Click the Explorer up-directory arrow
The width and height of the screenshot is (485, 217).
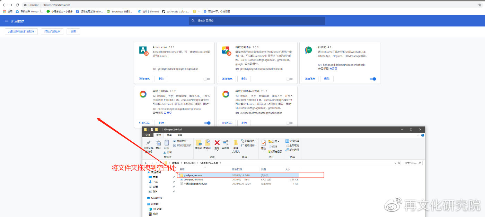(161, 163)
